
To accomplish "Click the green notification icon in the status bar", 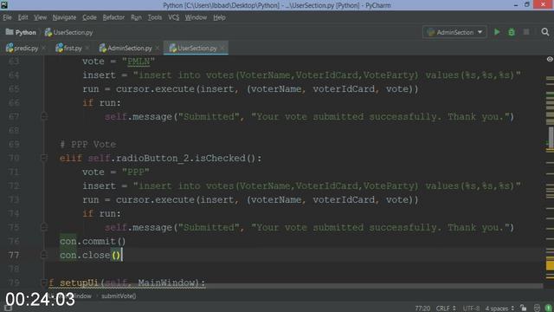I will pyautogui.click(x=548, y=308).
